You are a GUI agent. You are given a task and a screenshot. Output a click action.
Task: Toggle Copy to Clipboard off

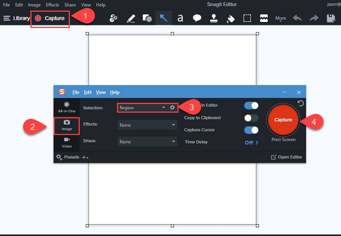251,118
